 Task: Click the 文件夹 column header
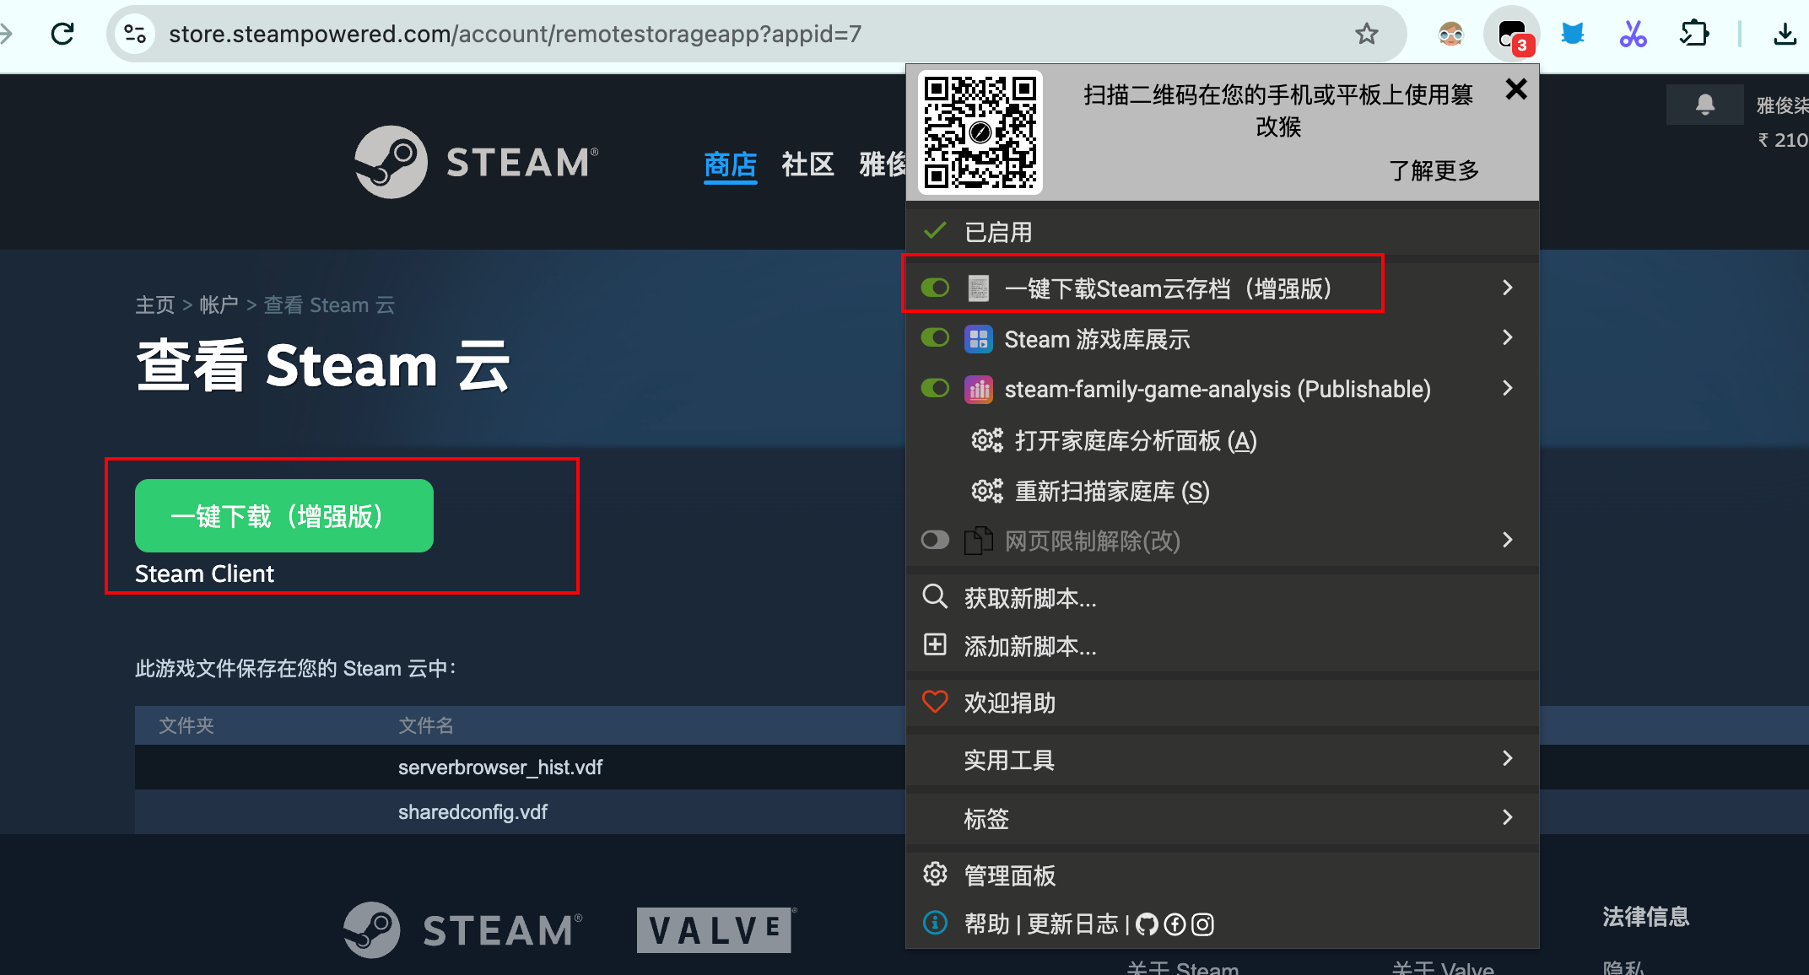click(x=186, y=725)
